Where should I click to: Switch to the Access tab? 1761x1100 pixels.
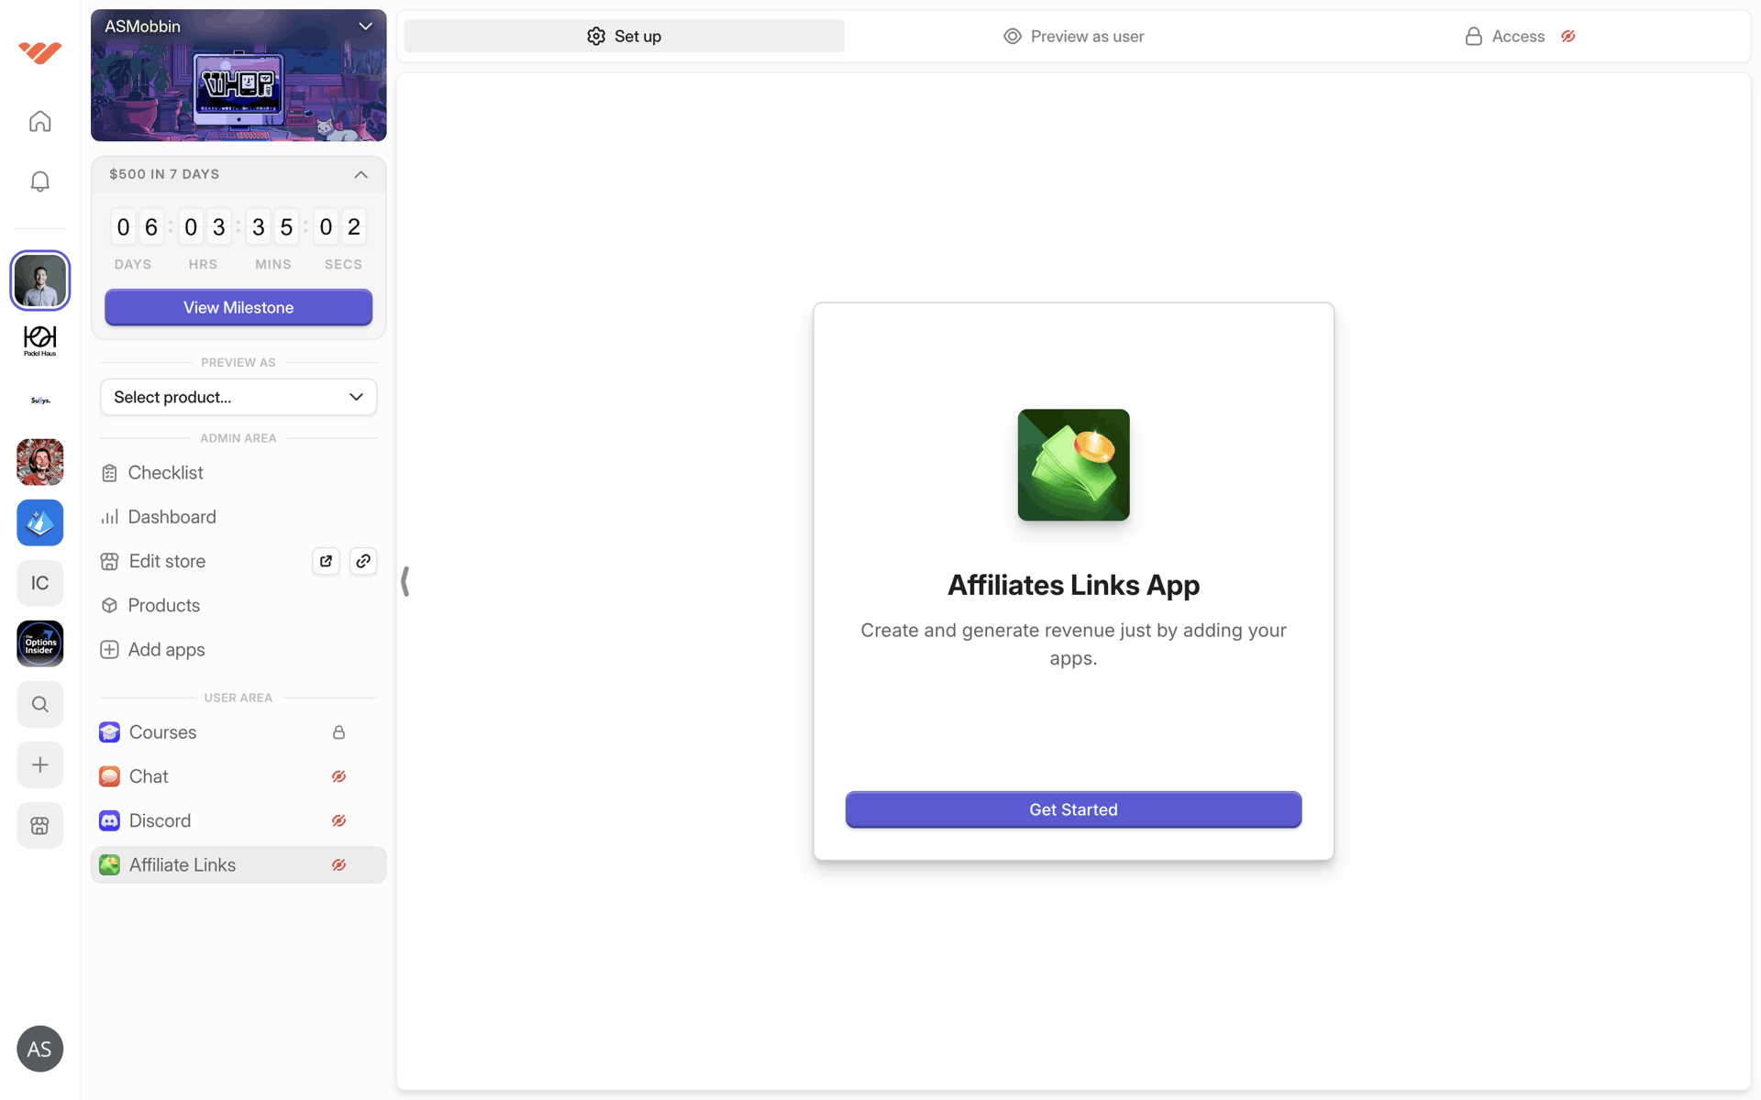coord(1518,36)
